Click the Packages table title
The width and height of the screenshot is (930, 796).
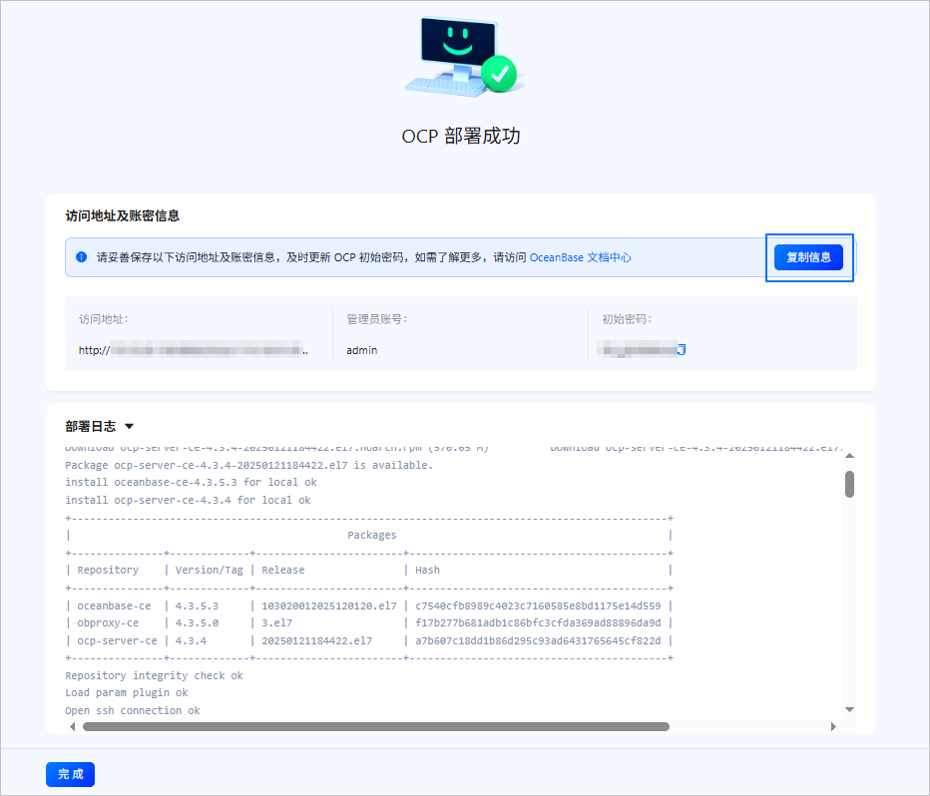tap(372, 535)
